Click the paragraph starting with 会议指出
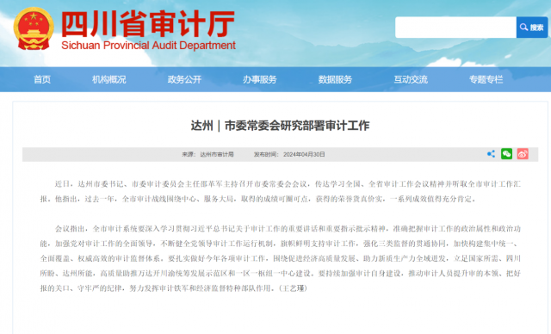The height and width of the screenshot is (334, 551). [280, 258]
